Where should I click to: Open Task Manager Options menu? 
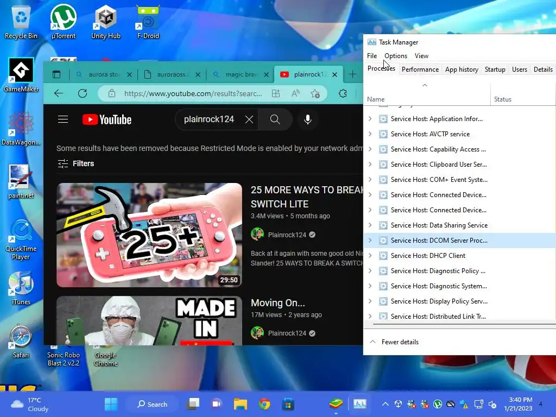[x=396, y=56]
